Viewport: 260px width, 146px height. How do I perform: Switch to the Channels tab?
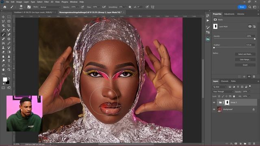tap(225, 81)
